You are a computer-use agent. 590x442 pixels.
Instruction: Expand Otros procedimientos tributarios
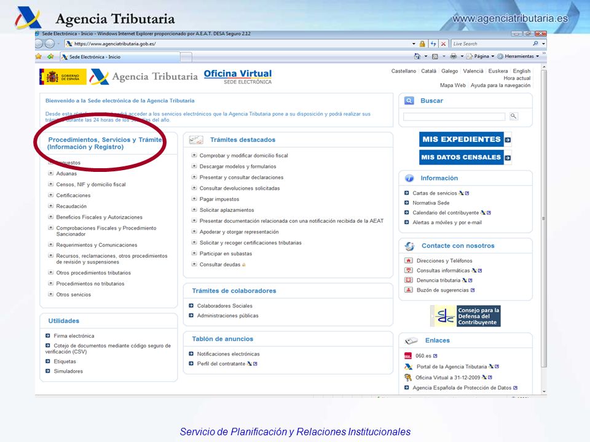click(x=50, y=273)
